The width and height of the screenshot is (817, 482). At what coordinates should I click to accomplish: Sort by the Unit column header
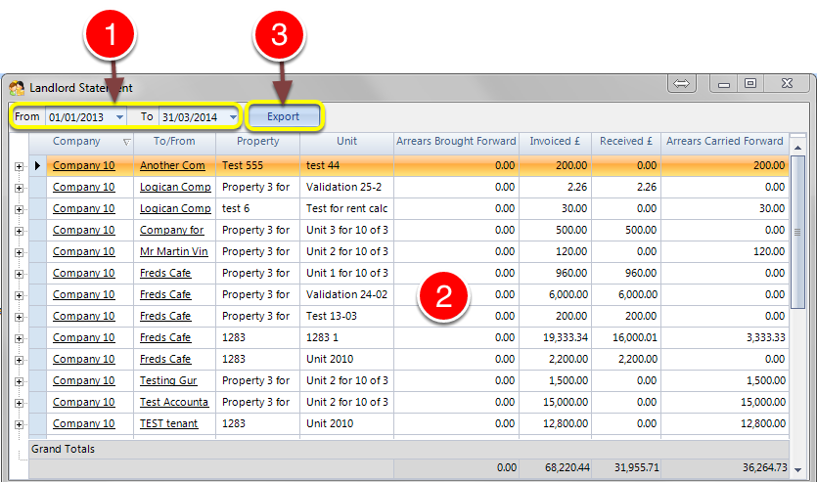pos(346,141)
